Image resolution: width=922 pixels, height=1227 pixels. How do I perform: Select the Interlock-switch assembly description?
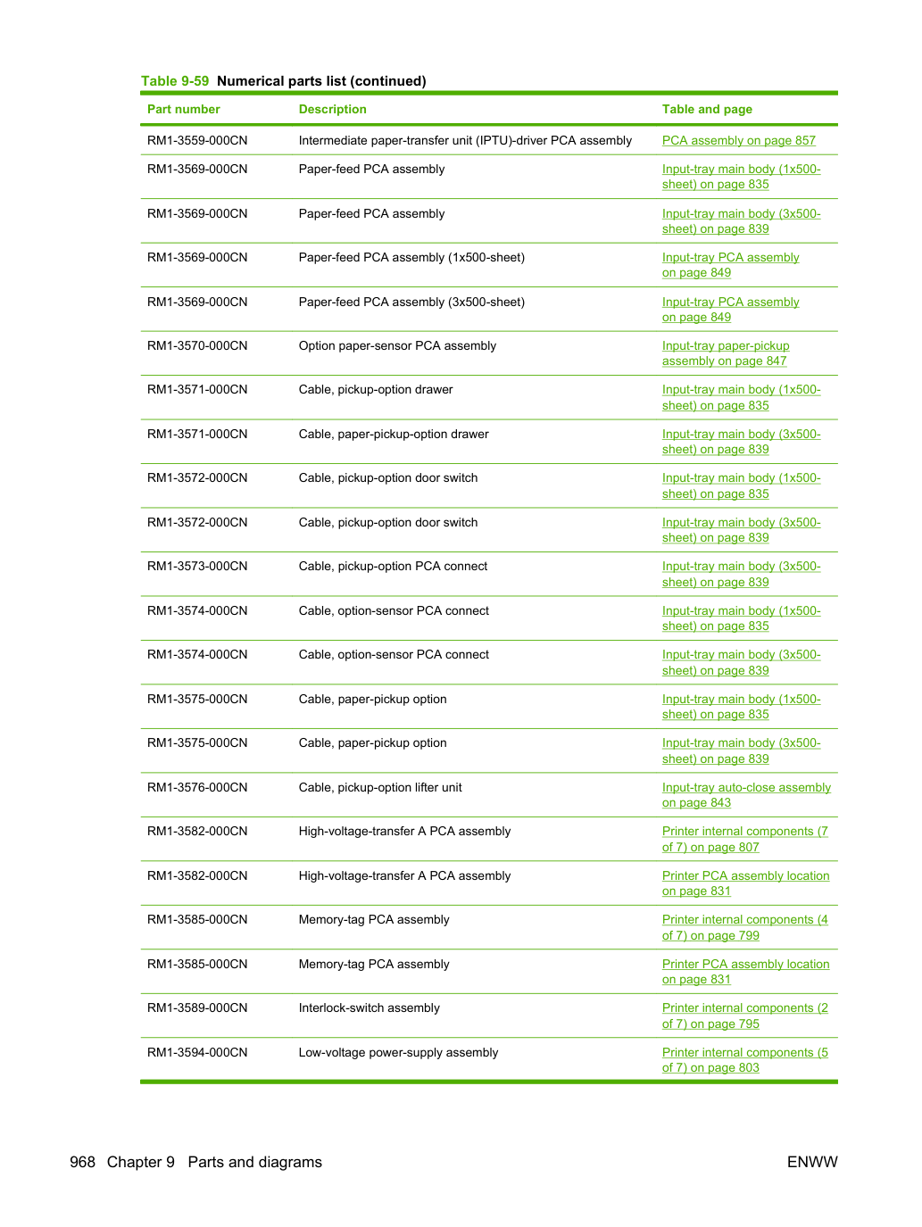(x=369, y=1007)
